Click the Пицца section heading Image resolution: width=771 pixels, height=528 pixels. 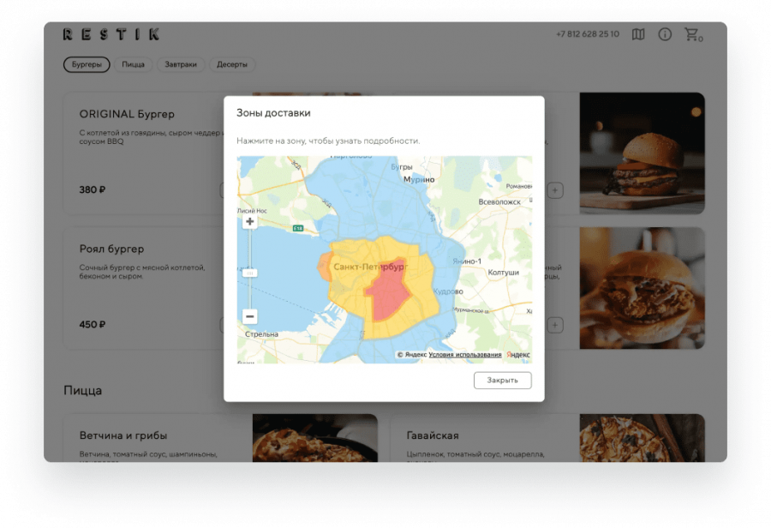pyautogui.click(x=82, y=391)
